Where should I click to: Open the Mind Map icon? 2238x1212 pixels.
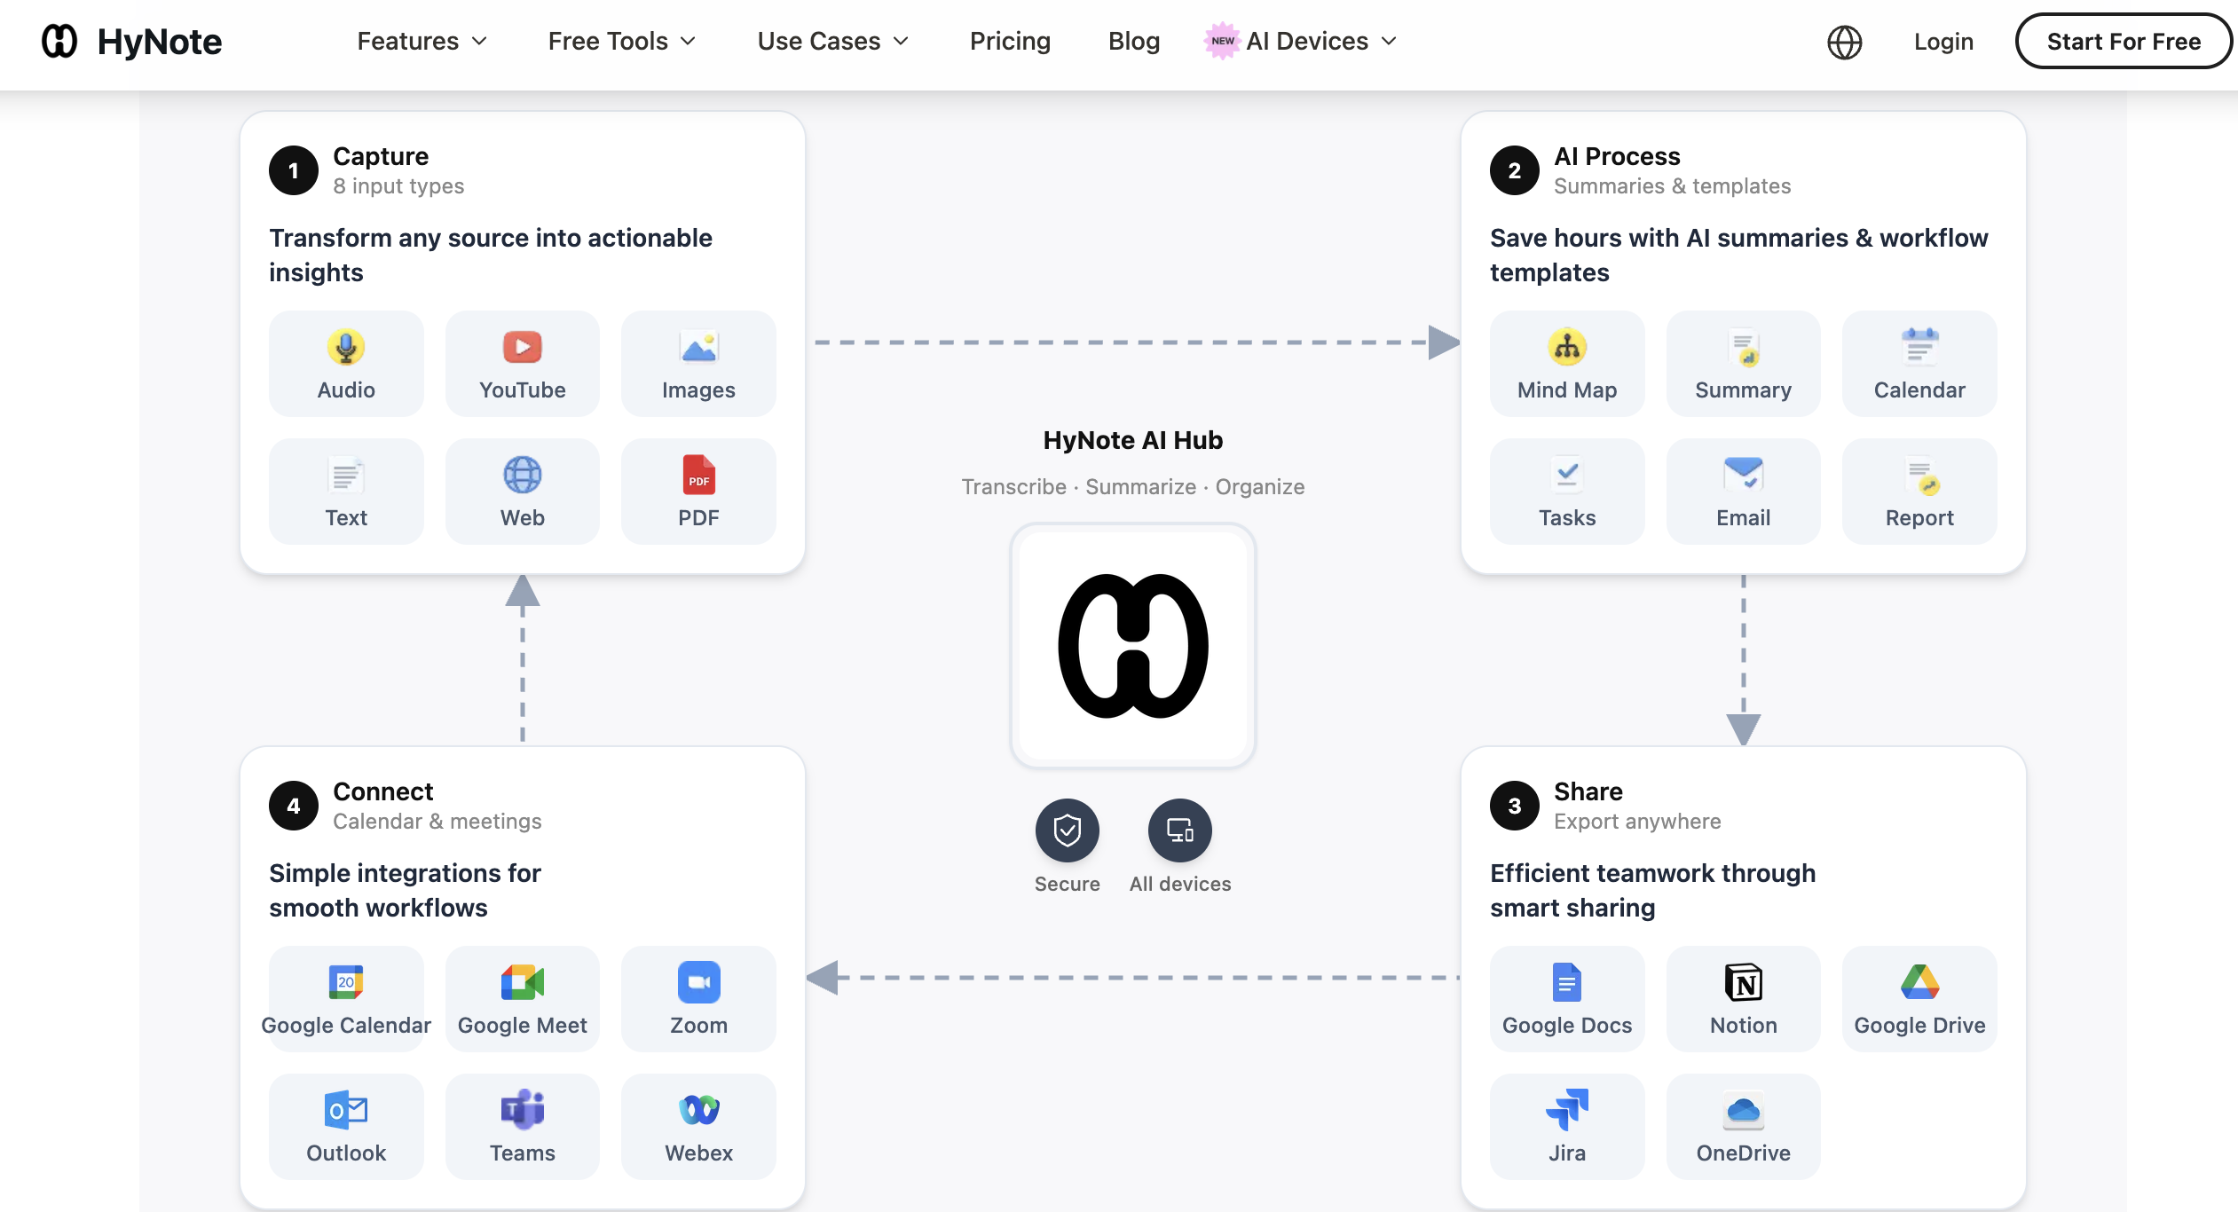(1567, 347)
